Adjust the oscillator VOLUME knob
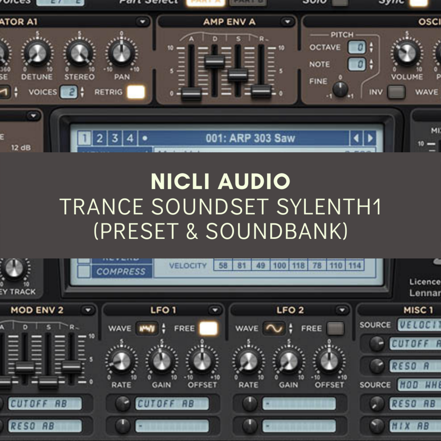Image resolution: width=441 pixels, height=441 pixels. coord(407,53)
